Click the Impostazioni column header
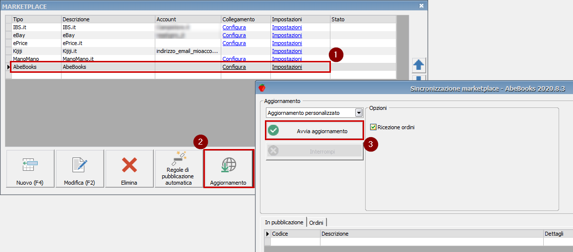Viewport: 573px width, 252px height. click(x=300, y=19)
